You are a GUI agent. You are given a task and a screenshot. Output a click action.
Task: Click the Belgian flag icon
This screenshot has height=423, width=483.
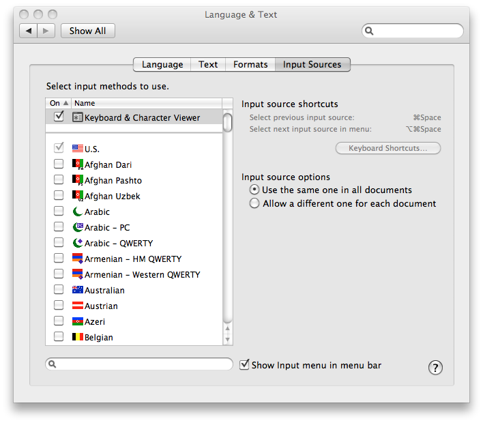(78, 337)
